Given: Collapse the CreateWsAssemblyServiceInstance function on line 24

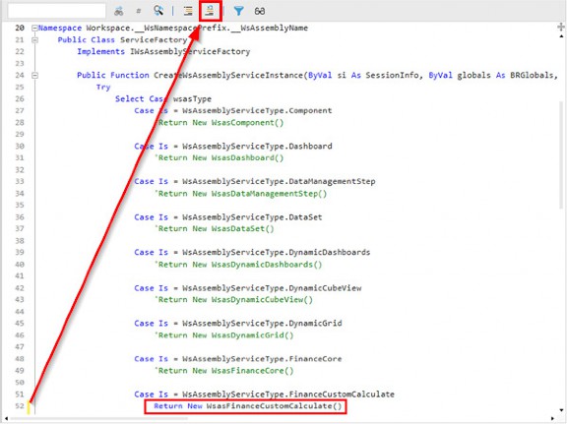Looking at the screenshot, I should click(34, 75).
